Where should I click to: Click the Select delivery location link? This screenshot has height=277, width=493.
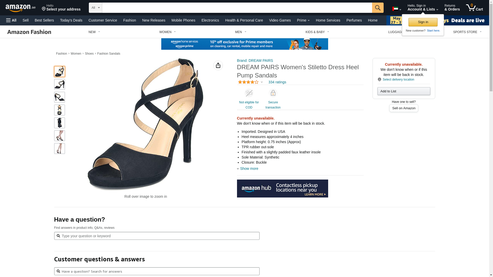point(398,80)
